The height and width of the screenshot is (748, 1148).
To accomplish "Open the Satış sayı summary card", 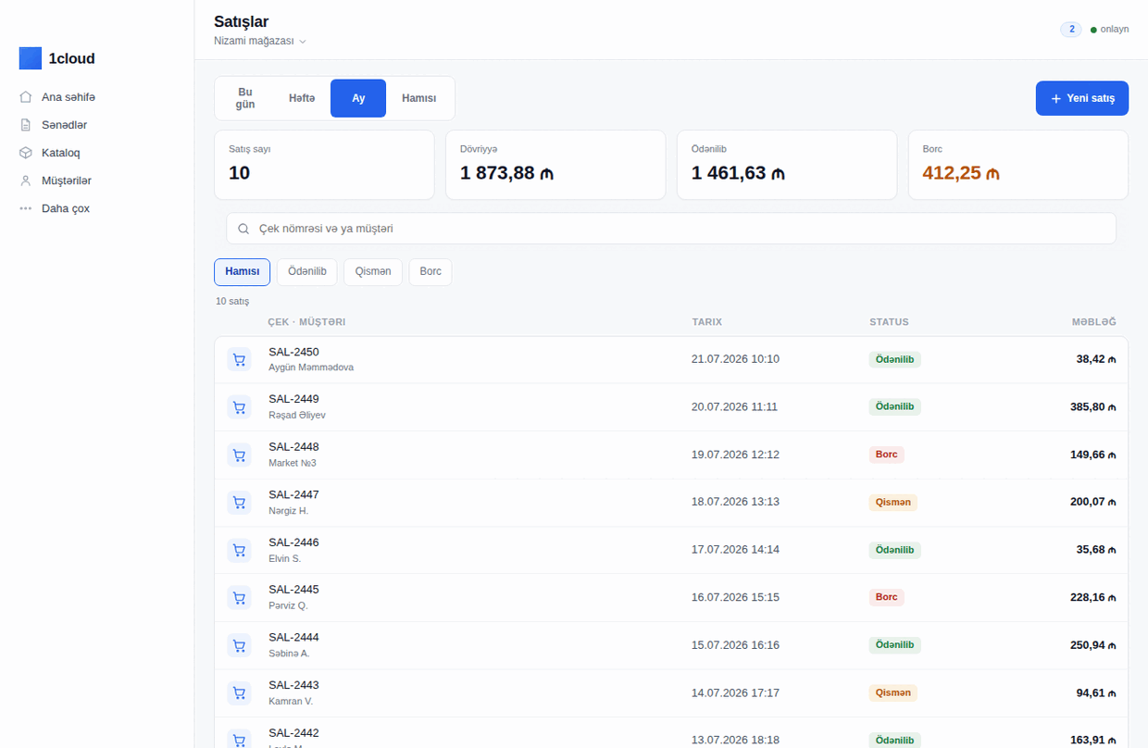I will pos(324,165).
